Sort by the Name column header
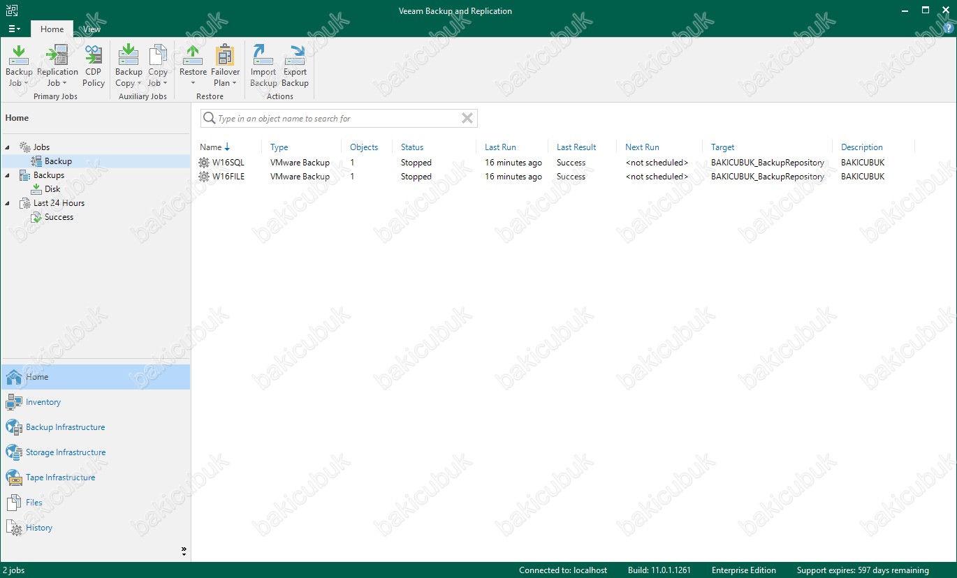 210,147
